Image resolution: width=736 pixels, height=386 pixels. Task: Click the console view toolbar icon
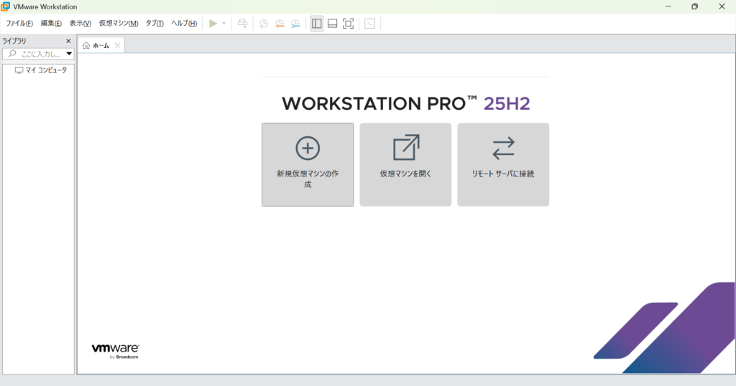(369, 24)
